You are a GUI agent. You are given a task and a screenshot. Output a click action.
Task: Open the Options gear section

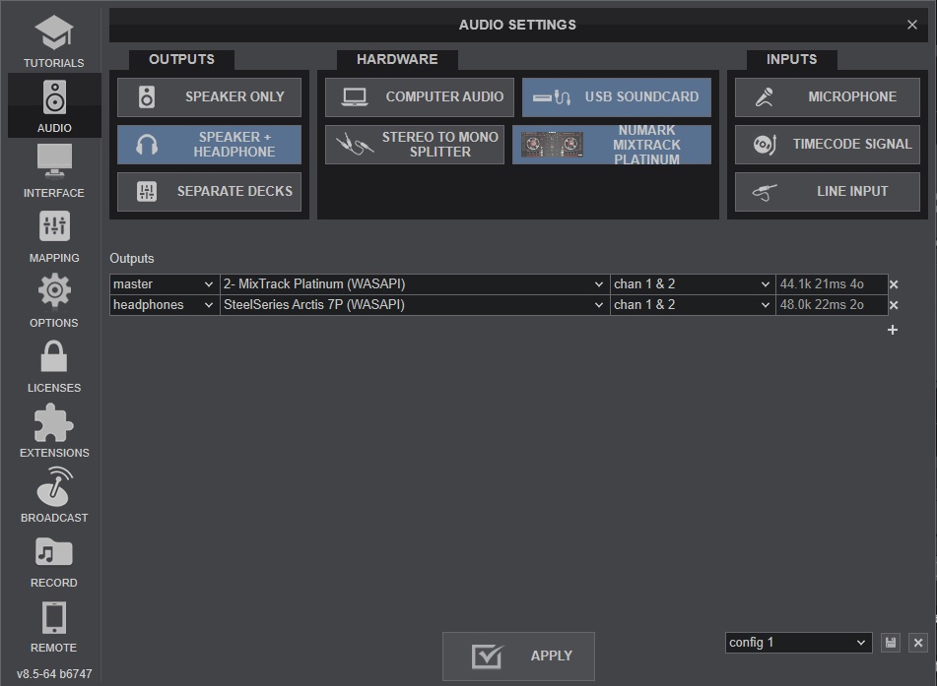(x=54, y=301)
